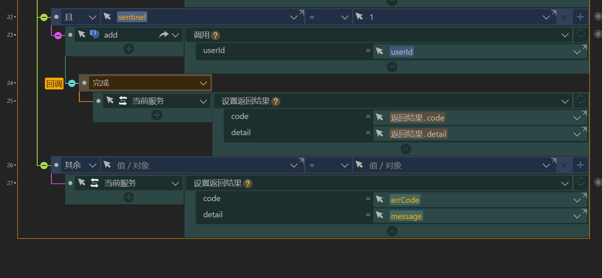Click the 返回结果.detail value tag

pos(419,134)
